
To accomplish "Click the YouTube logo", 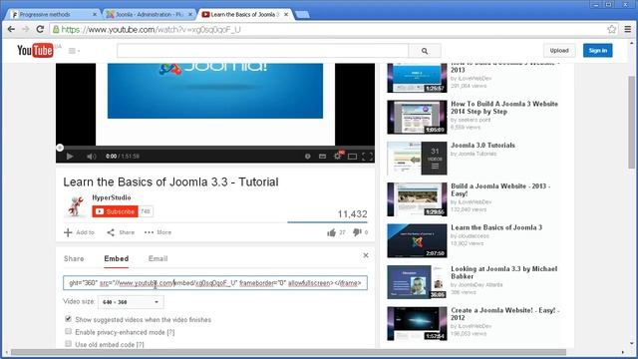I will point(35,51).
